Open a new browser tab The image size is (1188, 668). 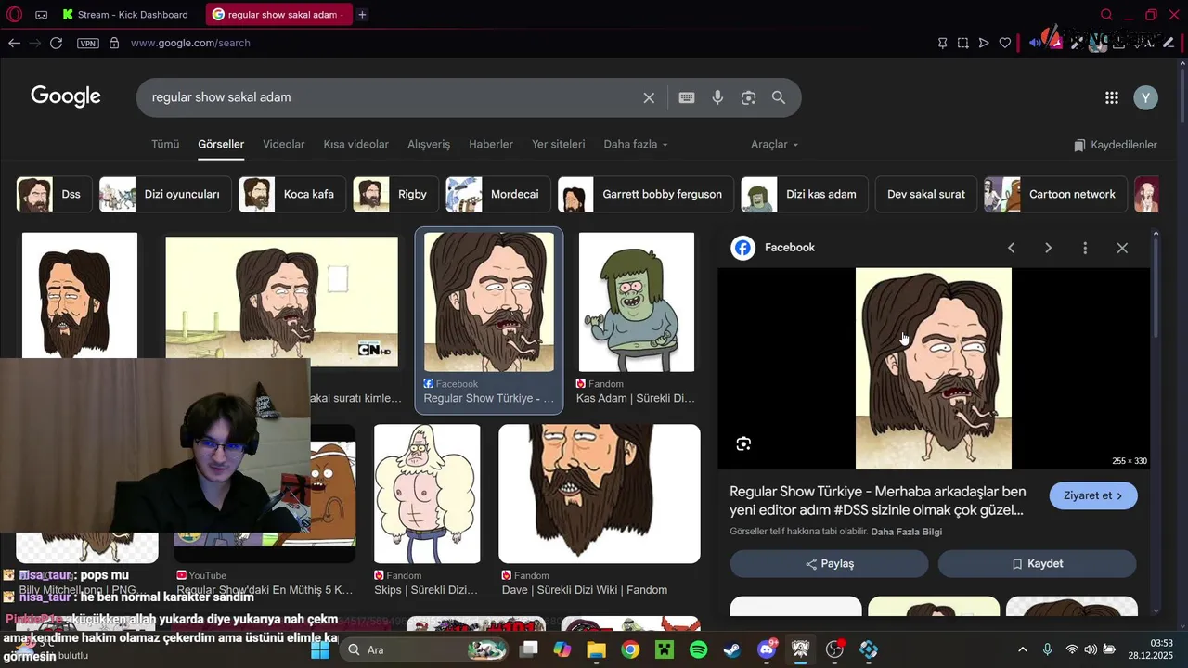362,14
